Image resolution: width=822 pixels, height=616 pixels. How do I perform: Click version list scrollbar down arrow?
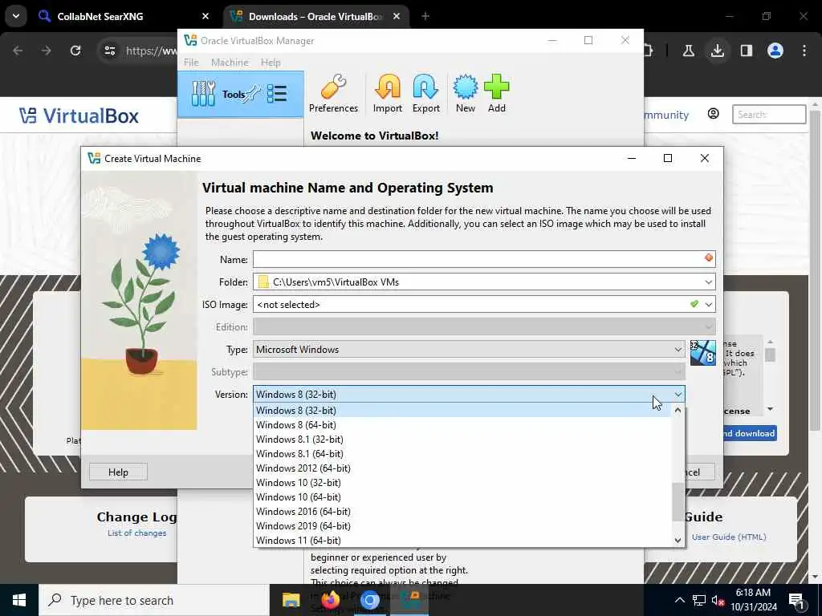(678, 540)
